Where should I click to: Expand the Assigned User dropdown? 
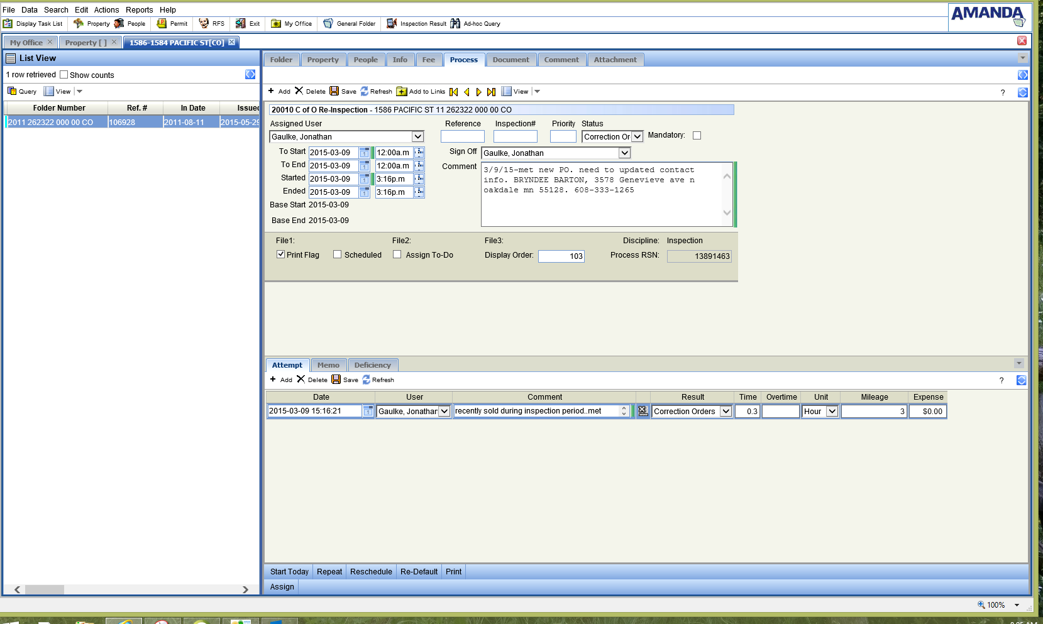tap(417, 137)
